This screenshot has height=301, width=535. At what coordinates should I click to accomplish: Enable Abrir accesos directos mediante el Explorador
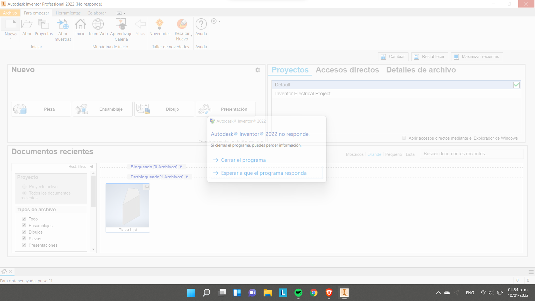click(x=404, y=138)
